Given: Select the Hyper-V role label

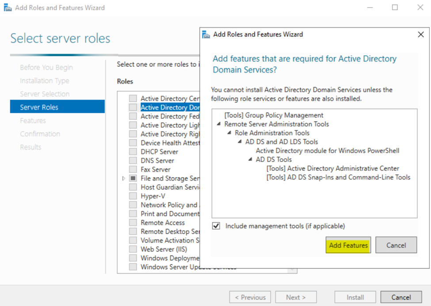Looking at the screenshot, I should click(153, 196).
